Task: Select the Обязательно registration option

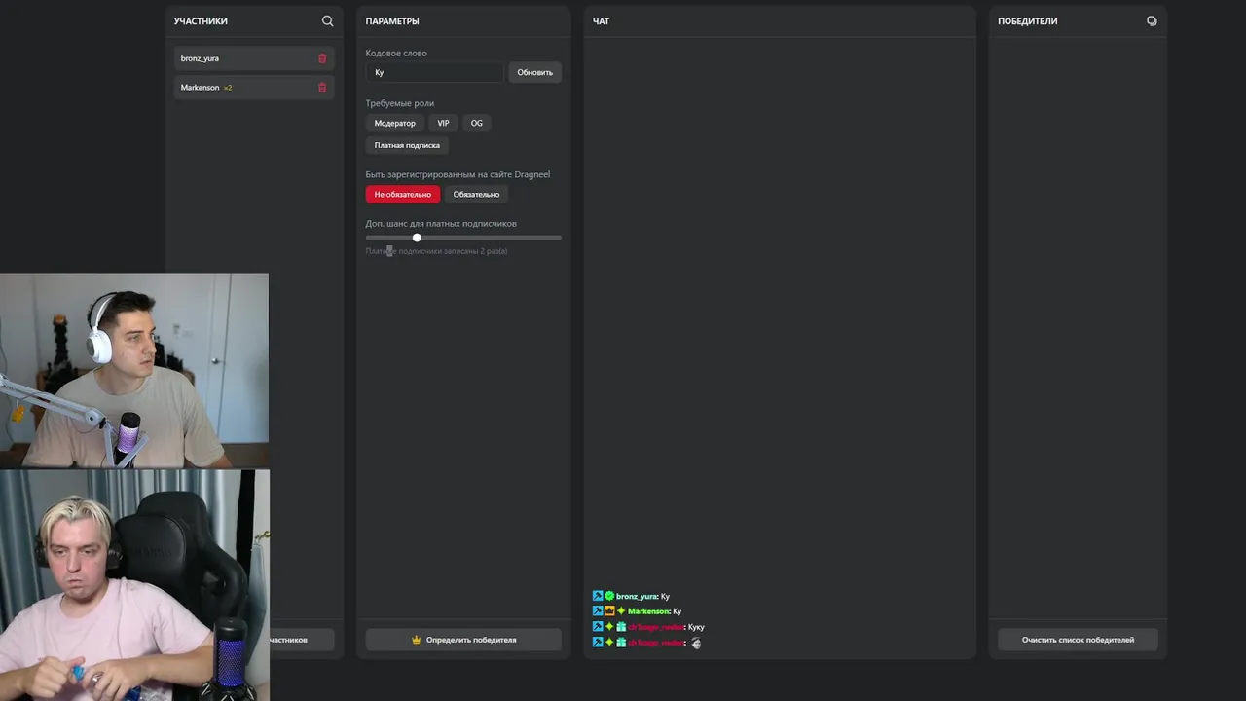Action: 476,194
